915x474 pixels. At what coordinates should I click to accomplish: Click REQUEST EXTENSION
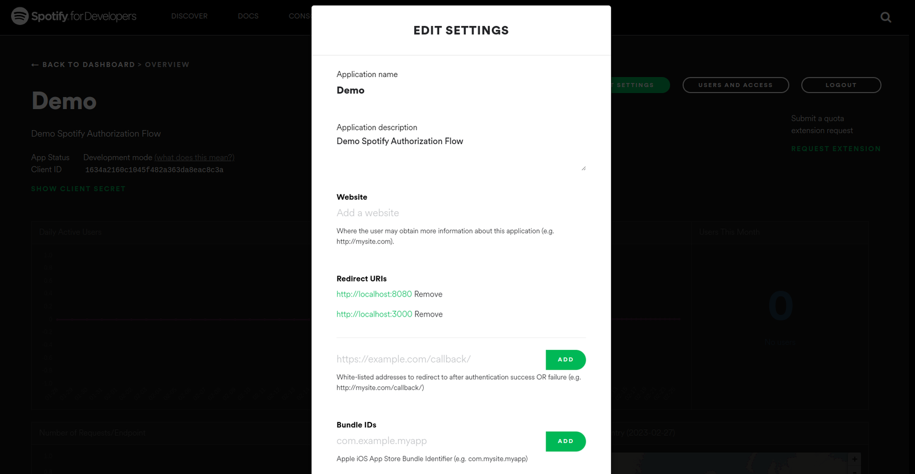coord(836,149)
